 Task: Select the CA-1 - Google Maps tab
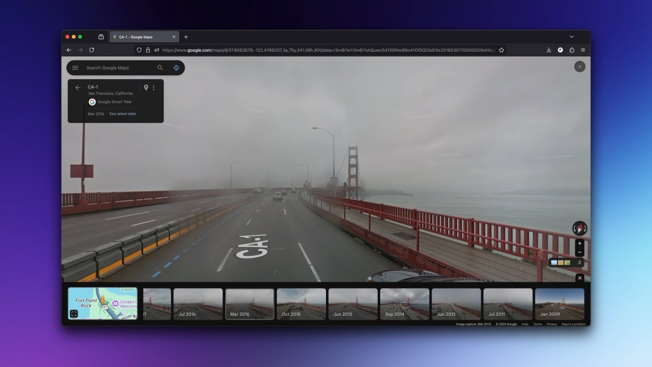click(142, 37)
